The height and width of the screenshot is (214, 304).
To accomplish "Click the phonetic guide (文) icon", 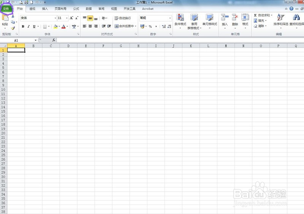I will [x=74, y=27].
